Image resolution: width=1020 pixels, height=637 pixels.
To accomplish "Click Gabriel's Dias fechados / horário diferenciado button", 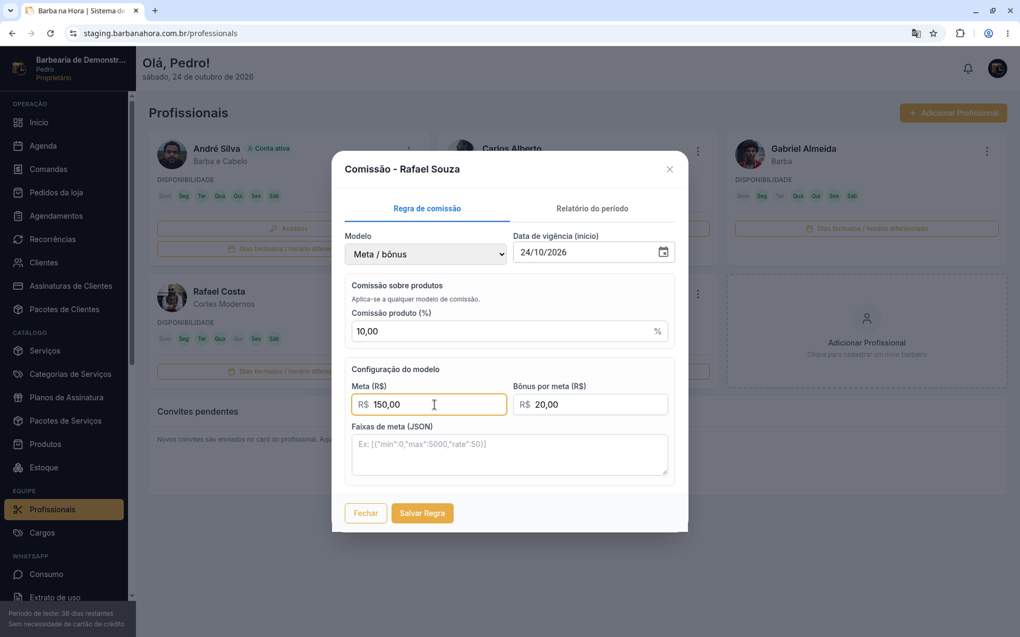I will pos(866,229).
